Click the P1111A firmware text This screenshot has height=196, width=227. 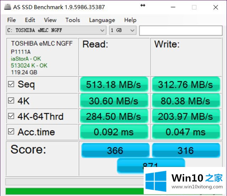click(21, 52)
